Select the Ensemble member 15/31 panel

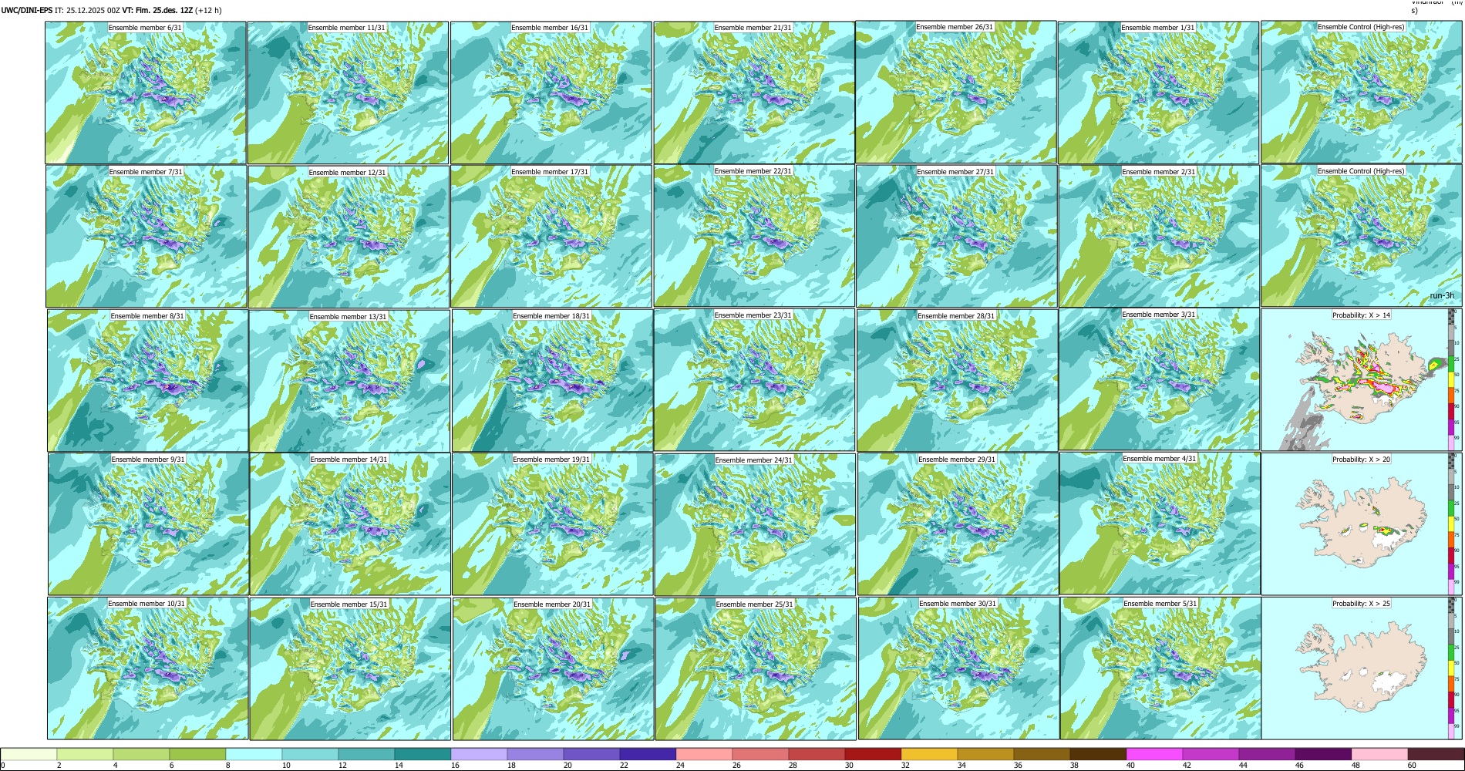coord(350,669)
